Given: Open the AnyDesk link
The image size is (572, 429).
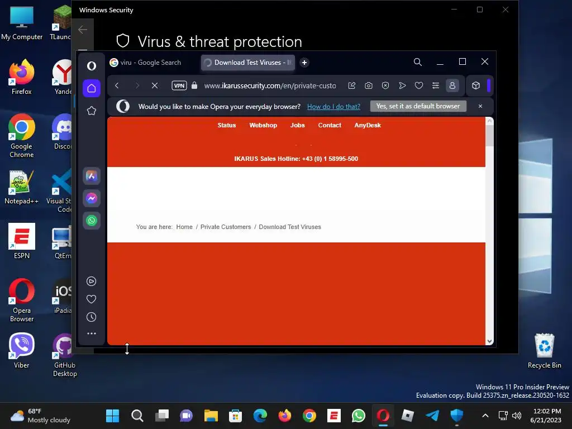Looking at the screenshot, I should pyautogui.click(x=368, y=125).
